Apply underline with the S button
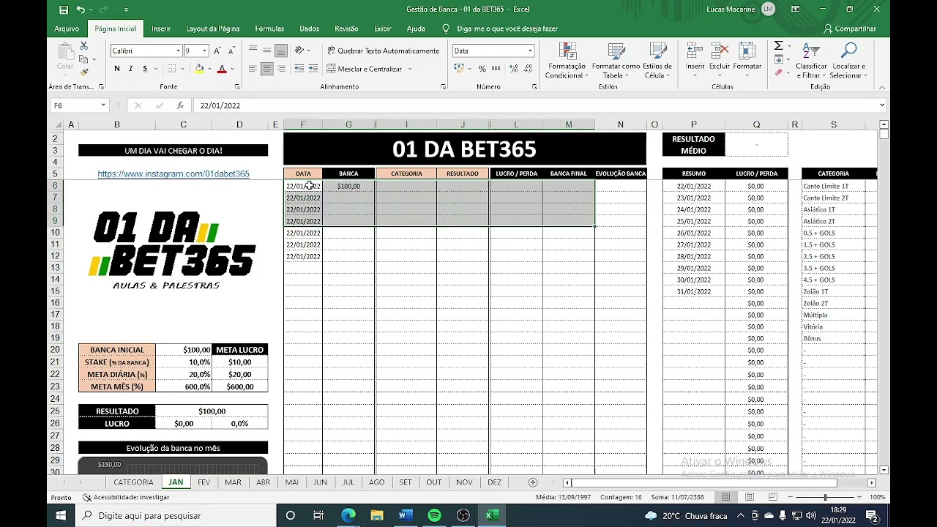Image resolution: width=937 pixels, height=527 pixels. [145, 69]
